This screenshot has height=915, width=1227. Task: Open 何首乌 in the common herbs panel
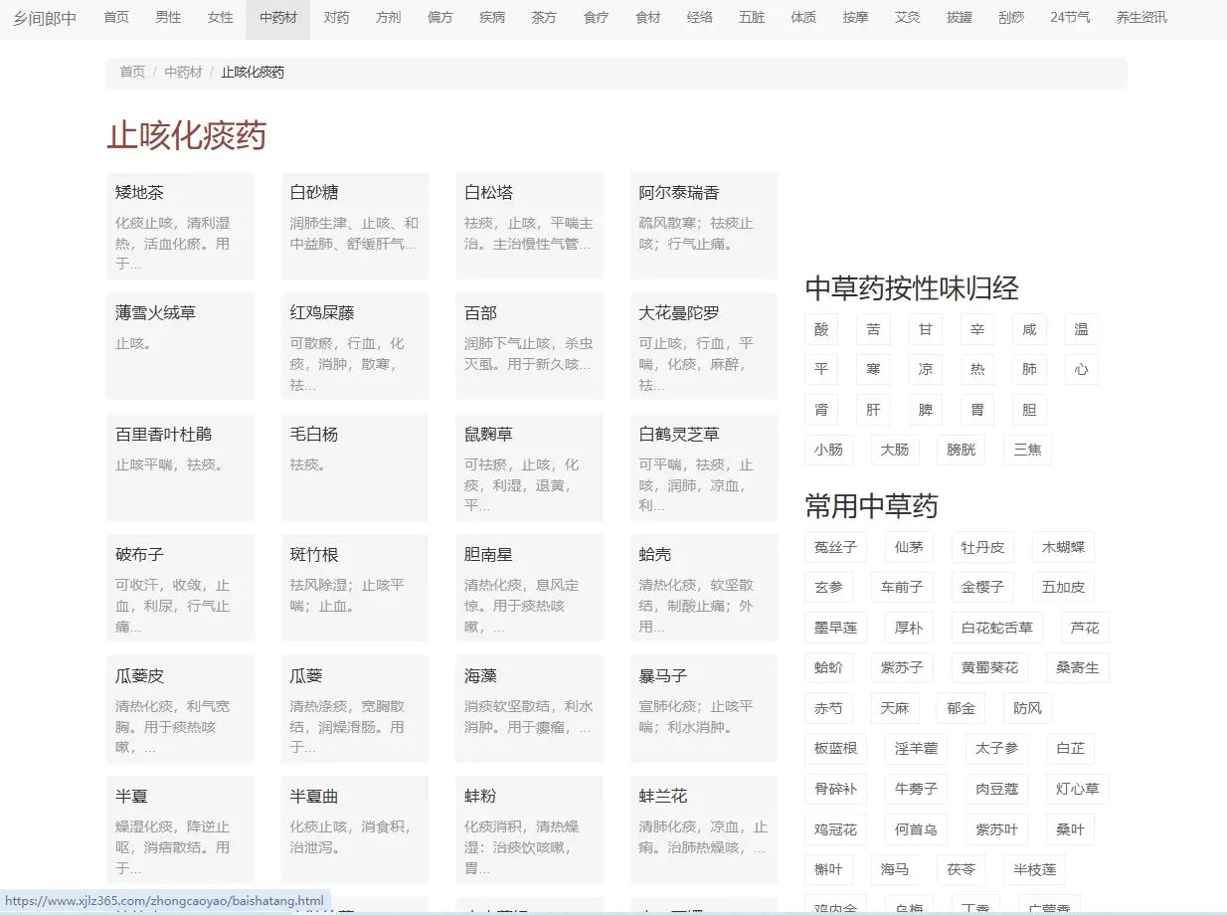point(916,829)
